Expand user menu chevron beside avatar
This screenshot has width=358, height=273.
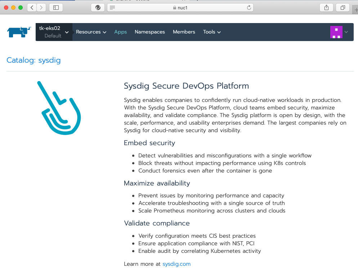pyautogui.click(x=346, y=32)
